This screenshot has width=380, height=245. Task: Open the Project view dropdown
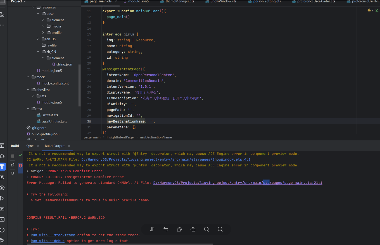coord(18,2)
